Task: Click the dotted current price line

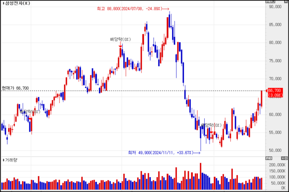Action: [x=144, y=91]
